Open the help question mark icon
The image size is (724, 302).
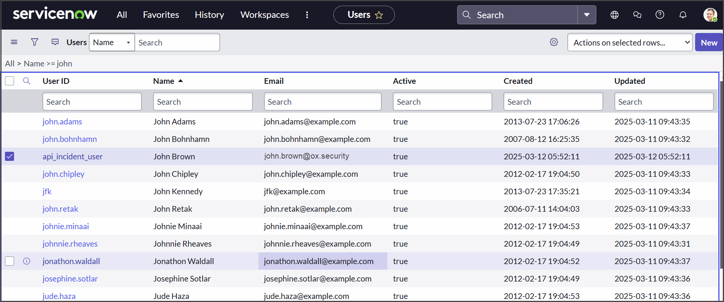coord(660,15)
